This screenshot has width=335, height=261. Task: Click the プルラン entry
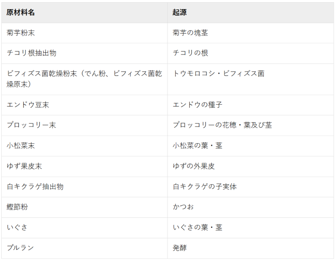(x=20, y=248)
